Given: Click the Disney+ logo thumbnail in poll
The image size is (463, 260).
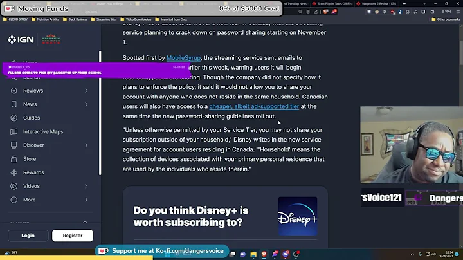Looking at the screenshot, I should 298,216.
